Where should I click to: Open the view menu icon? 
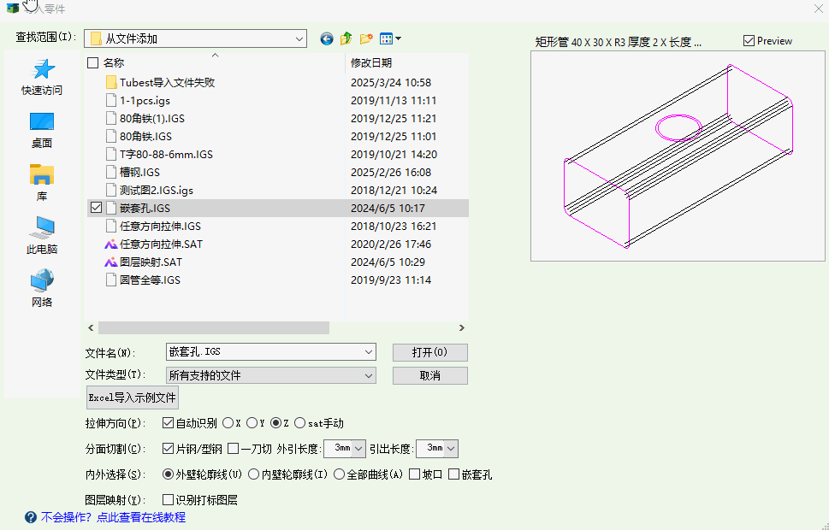point(389,38)
